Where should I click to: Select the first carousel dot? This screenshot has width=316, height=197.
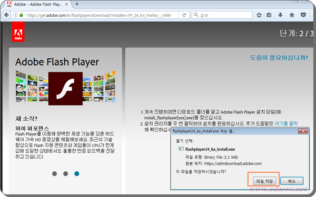click(54, 173)
